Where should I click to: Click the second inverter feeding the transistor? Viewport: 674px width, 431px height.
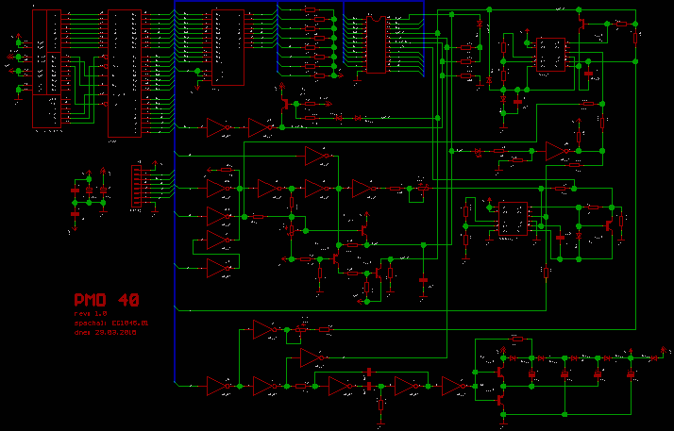tap(260, 127)
